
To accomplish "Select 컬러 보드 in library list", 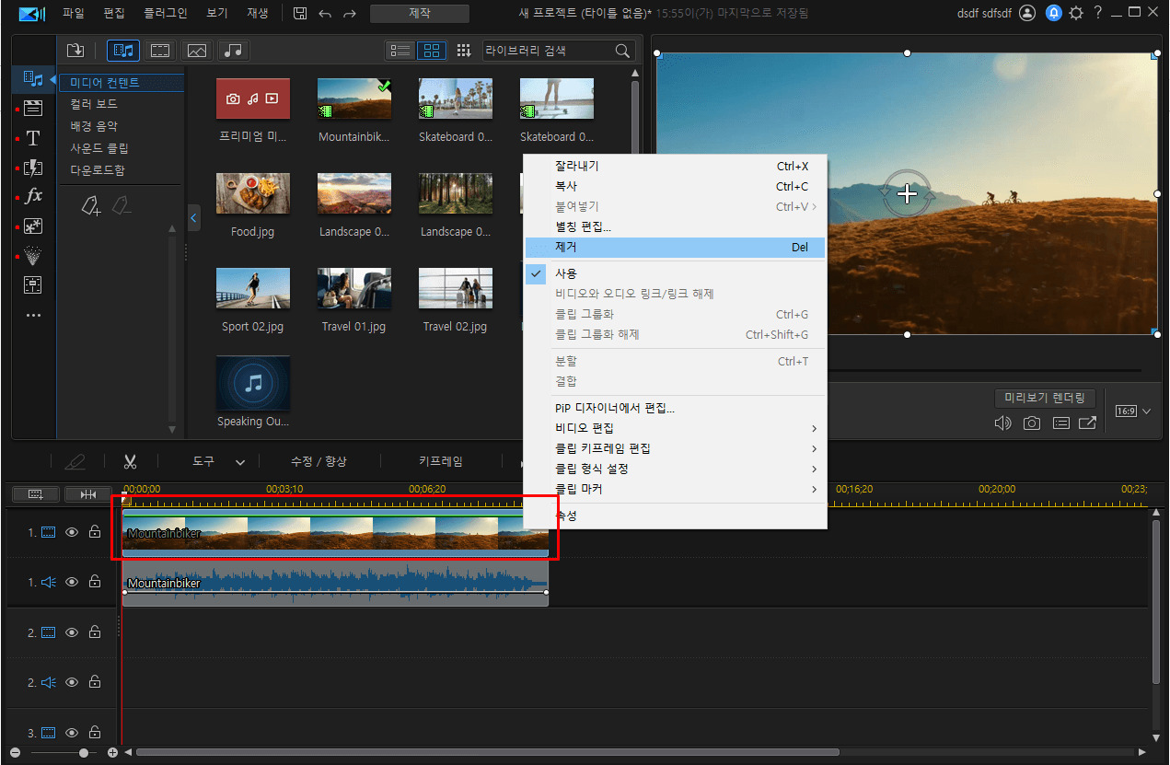I will tap(94, 104).
